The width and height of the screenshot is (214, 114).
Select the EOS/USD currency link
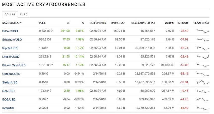[x=9, y=100]
